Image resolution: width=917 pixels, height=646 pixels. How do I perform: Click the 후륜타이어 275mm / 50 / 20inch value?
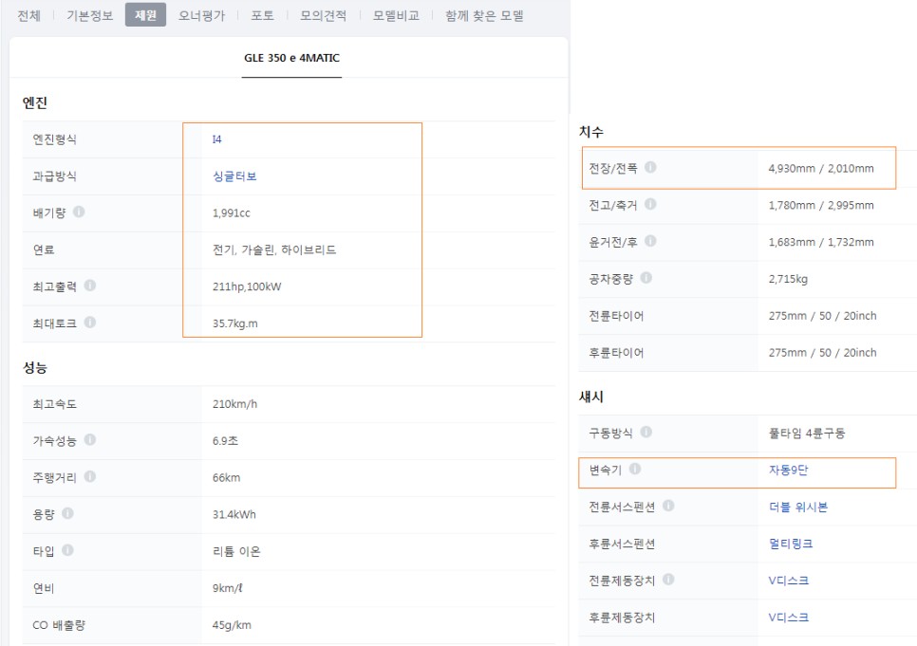pos(822,353)
